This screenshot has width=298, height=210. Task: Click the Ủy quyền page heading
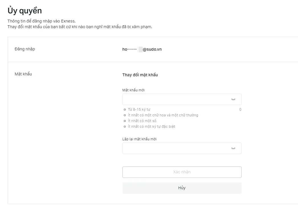pyautogui.click(x=25, y=11)
